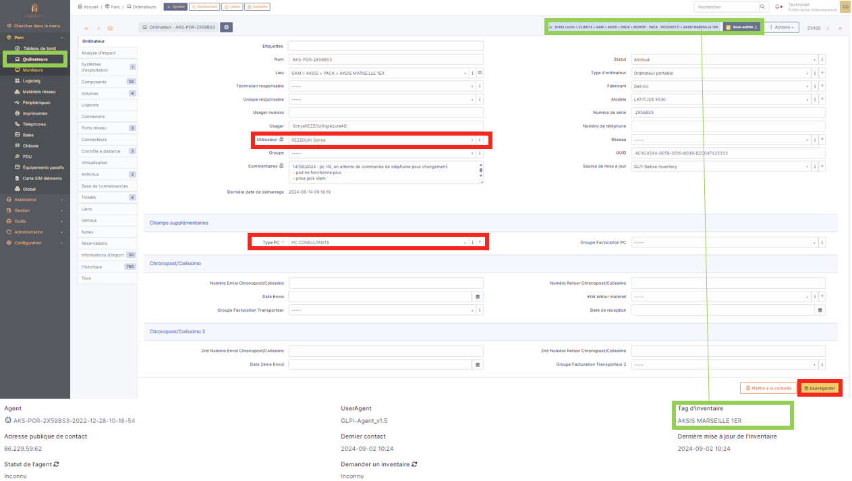Viewport: 852px width, 481px height.
Task: Open PDU in the sidebar
Action: [27, 157]
